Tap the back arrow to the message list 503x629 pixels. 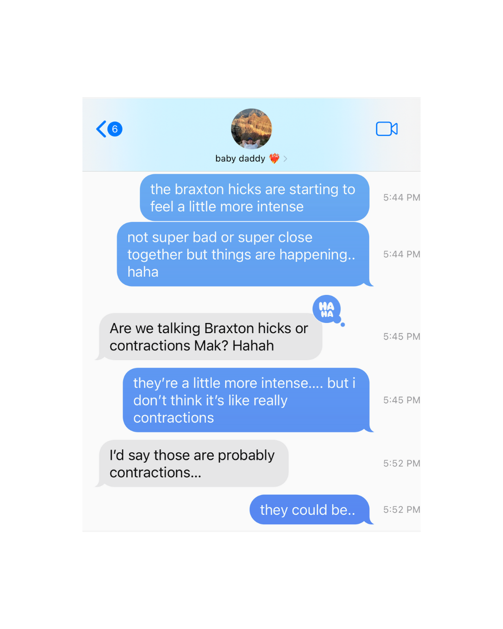[101, 129]
